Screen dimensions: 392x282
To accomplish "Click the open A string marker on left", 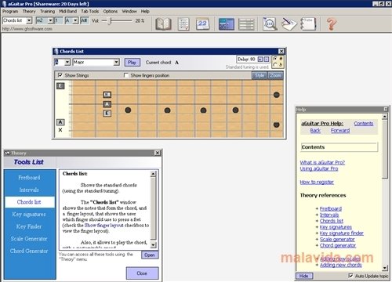I will tap(60, 122).
